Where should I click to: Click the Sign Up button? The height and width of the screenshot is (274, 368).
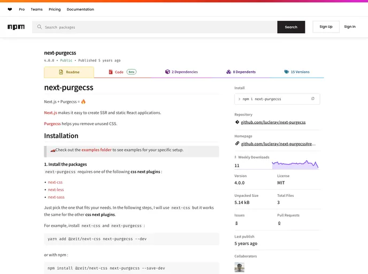click(326, 27)
